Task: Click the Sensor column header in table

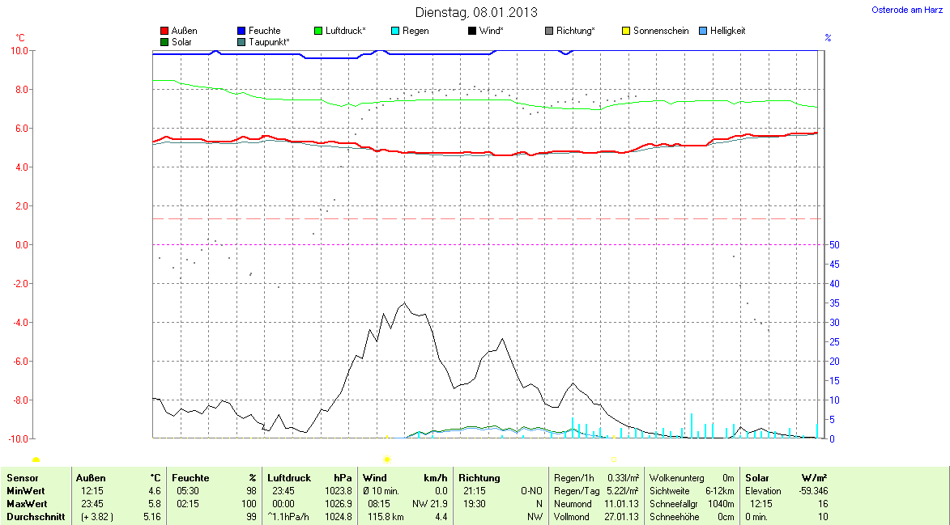Action: click(23, 478)
